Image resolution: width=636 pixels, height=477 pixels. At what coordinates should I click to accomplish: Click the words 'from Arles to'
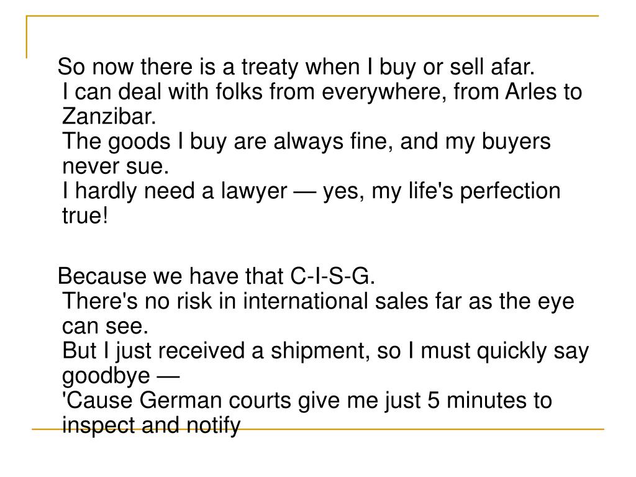click(x=518, y=92)
